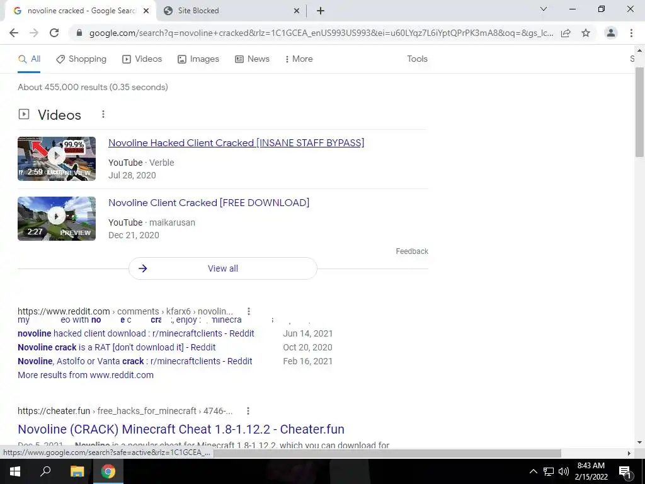Click the scroll down arrow on vertical scrollbar

coord(639,443)
